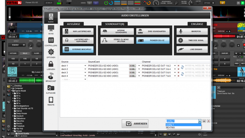Viewport: 245px width, 138px height.
Task: Choose BEATMIX from config list
Action: click(x=183, y=128)
